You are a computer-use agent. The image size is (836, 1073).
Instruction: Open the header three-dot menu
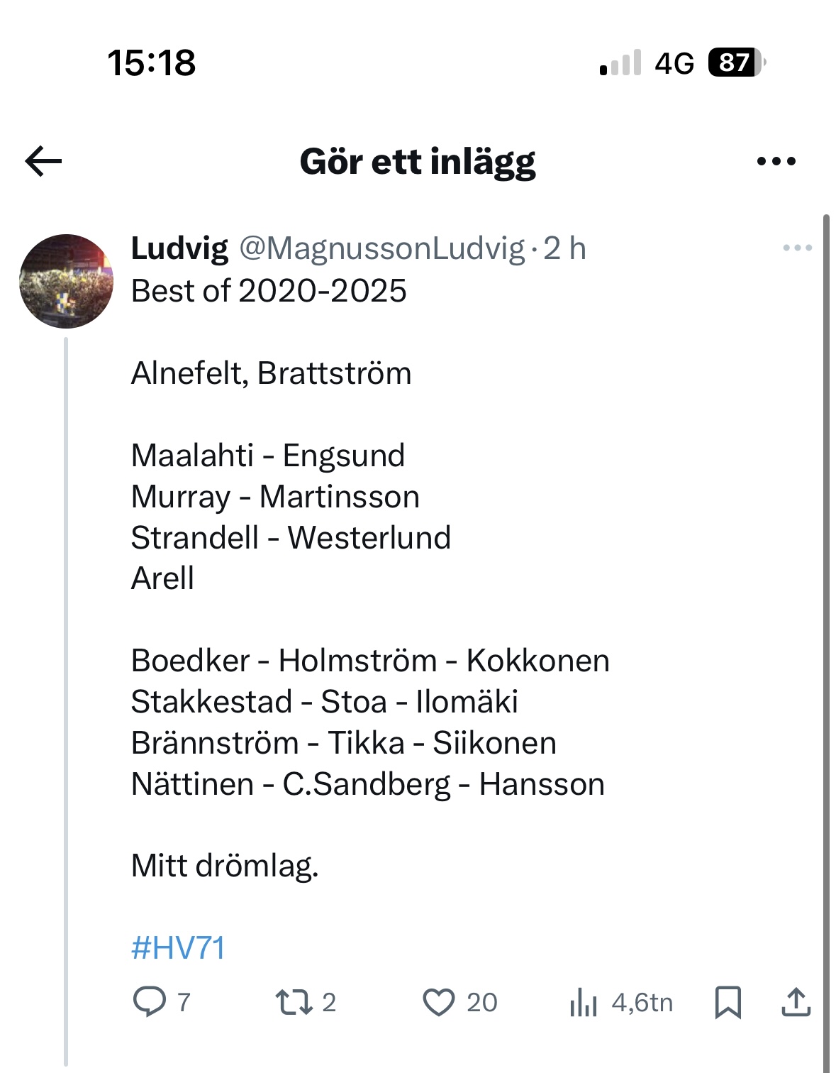(x=776, y=161)
